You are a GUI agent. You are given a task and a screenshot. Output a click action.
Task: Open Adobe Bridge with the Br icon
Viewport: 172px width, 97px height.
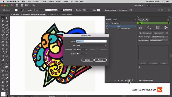[x=17, y=5]
